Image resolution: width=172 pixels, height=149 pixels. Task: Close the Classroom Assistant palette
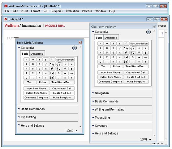(154, 27)
